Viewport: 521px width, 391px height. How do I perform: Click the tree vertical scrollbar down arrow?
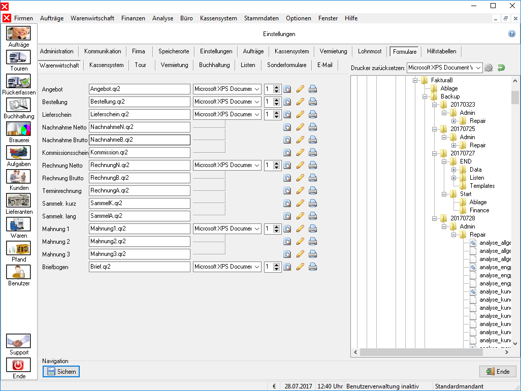coord(515,344)
